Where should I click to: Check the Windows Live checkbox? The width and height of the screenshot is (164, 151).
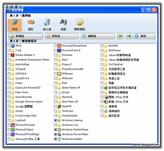click(x=55, y=125)
